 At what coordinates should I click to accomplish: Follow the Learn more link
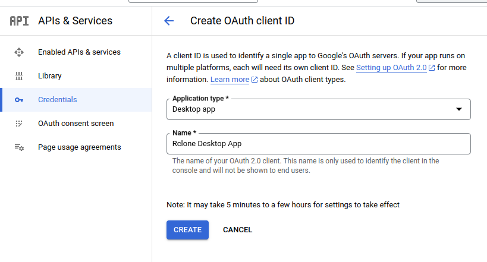(x=230, y=80)
